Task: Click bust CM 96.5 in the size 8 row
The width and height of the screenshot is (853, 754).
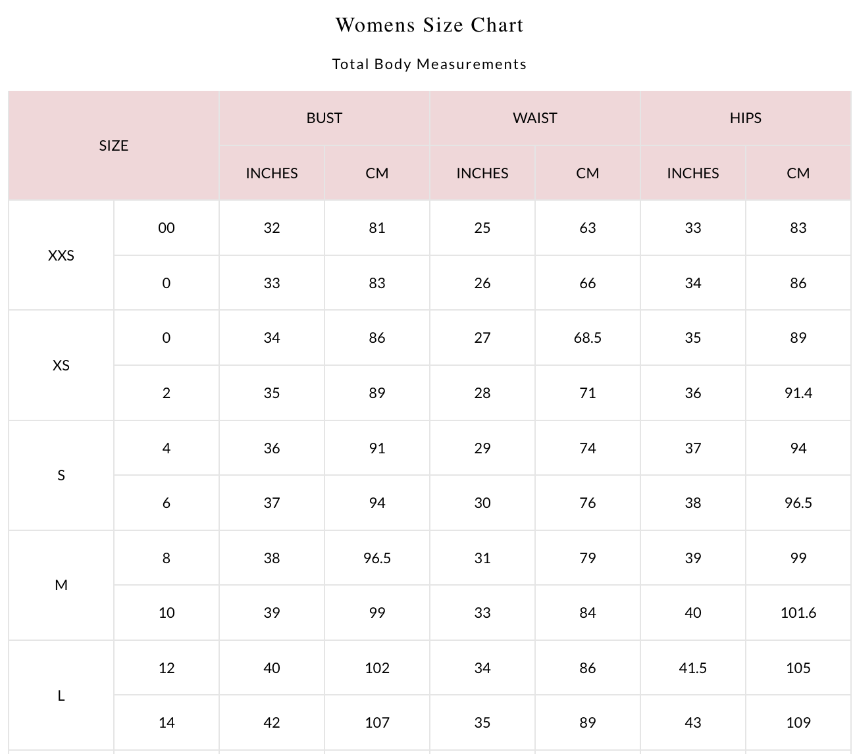Action: pos(377,558)
